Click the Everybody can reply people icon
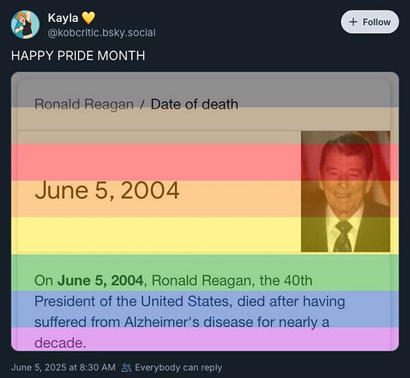This screenshot has width=410, height=378. (x=127, y=367)
